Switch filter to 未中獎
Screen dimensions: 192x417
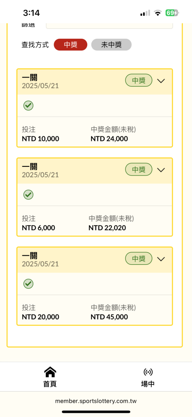point(111,45)
